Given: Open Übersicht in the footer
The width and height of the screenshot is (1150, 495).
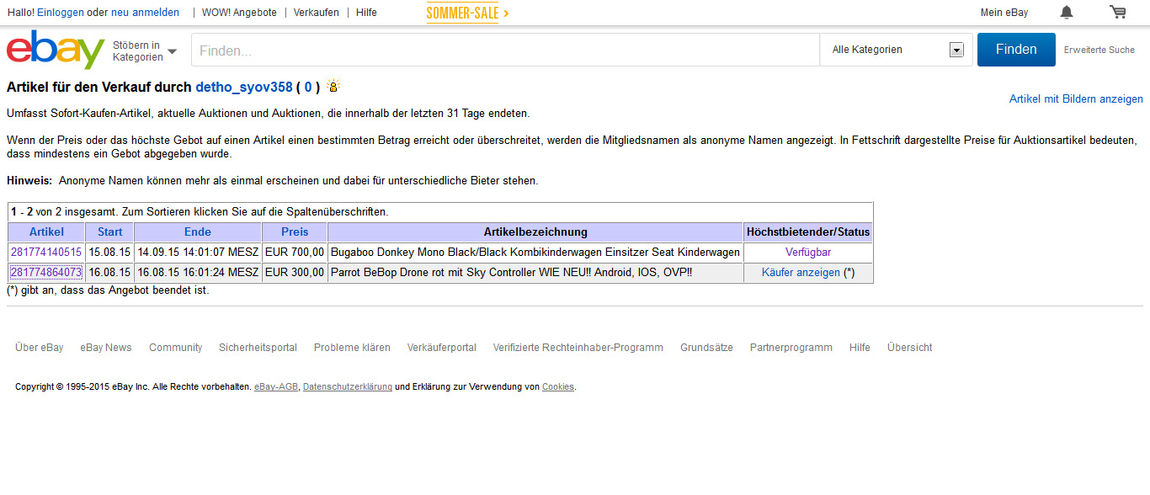Looking at the screenshot, I should coord(910,348).
